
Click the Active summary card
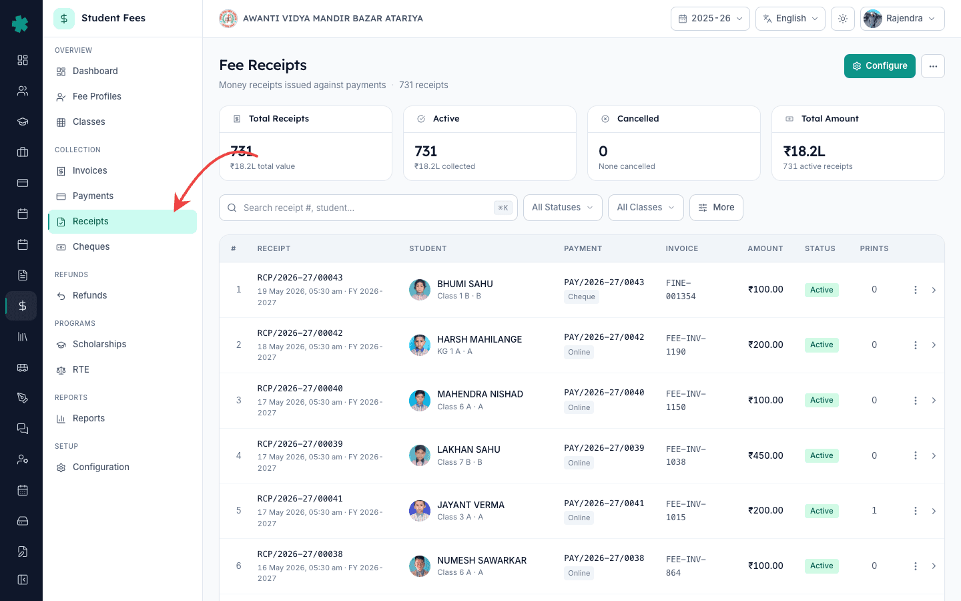[x=490, y=143]
